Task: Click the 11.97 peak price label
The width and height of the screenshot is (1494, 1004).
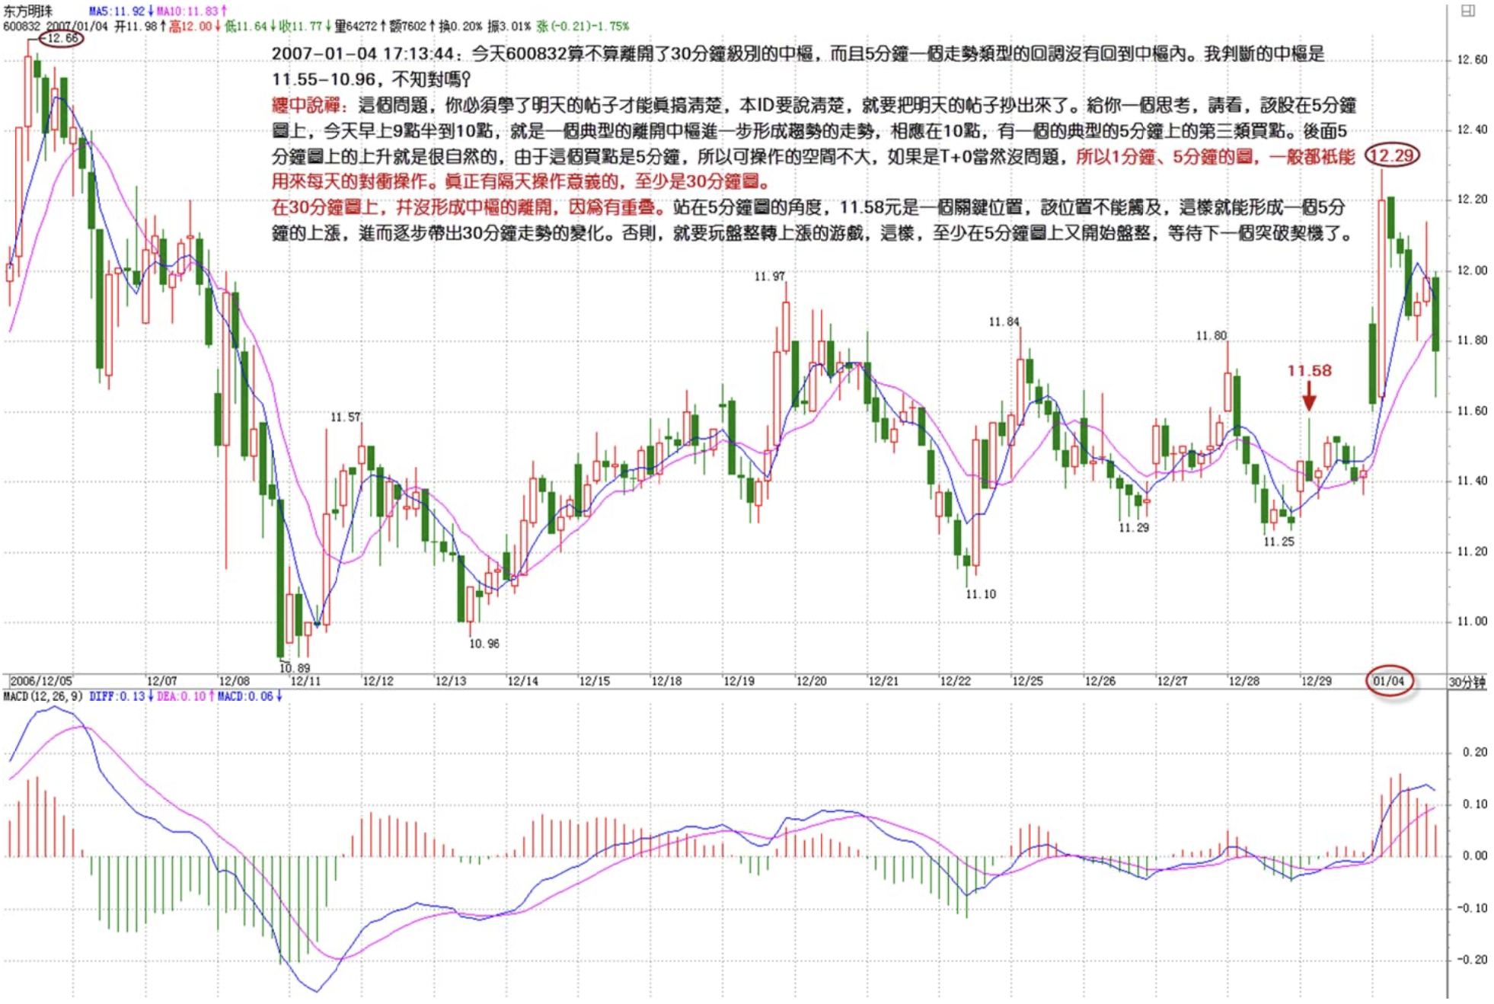Action: pos(769,277)
